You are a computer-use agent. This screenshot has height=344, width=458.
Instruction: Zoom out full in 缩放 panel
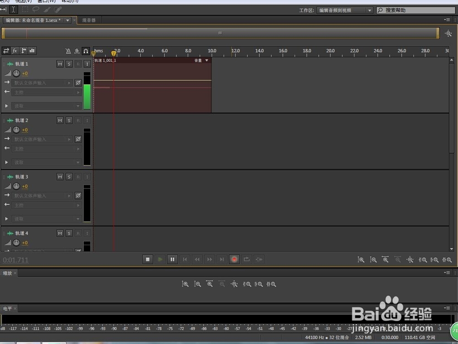pos(234,284)
